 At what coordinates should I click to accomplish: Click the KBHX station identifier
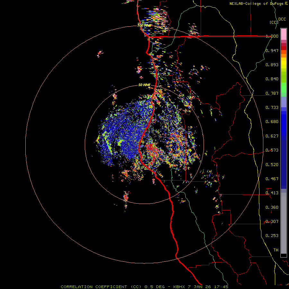point(180,287)
